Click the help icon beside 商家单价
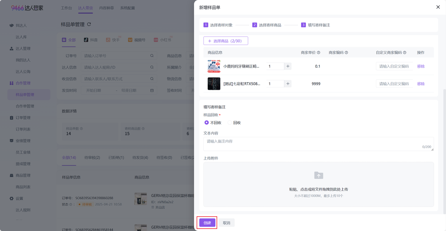The image size is (446, 231). [x=318, y=53]
